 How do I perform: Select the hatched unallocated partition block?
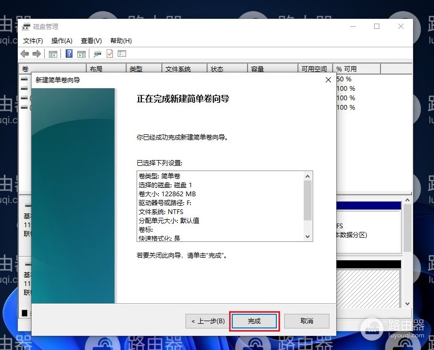368,288
